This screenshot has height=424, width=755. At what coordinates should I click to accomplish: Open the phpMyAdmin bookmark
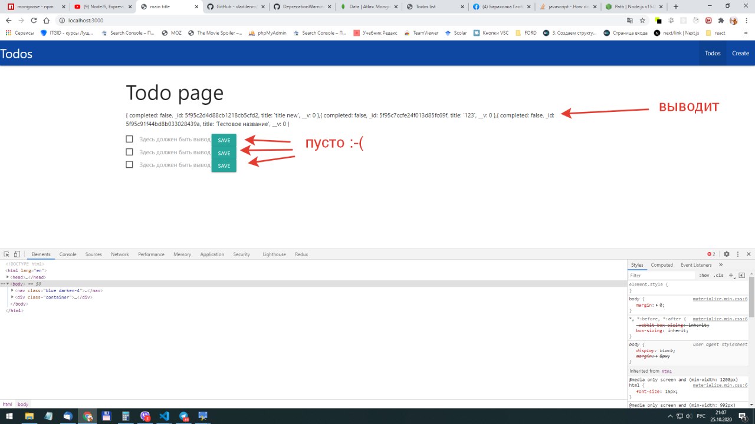coord(268,33)
